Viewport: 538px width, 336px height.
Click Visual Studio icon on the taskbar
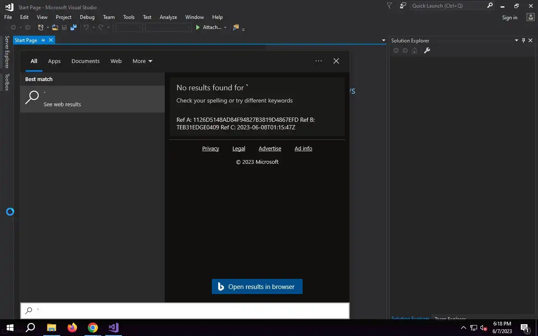click(x=113, y=328)
